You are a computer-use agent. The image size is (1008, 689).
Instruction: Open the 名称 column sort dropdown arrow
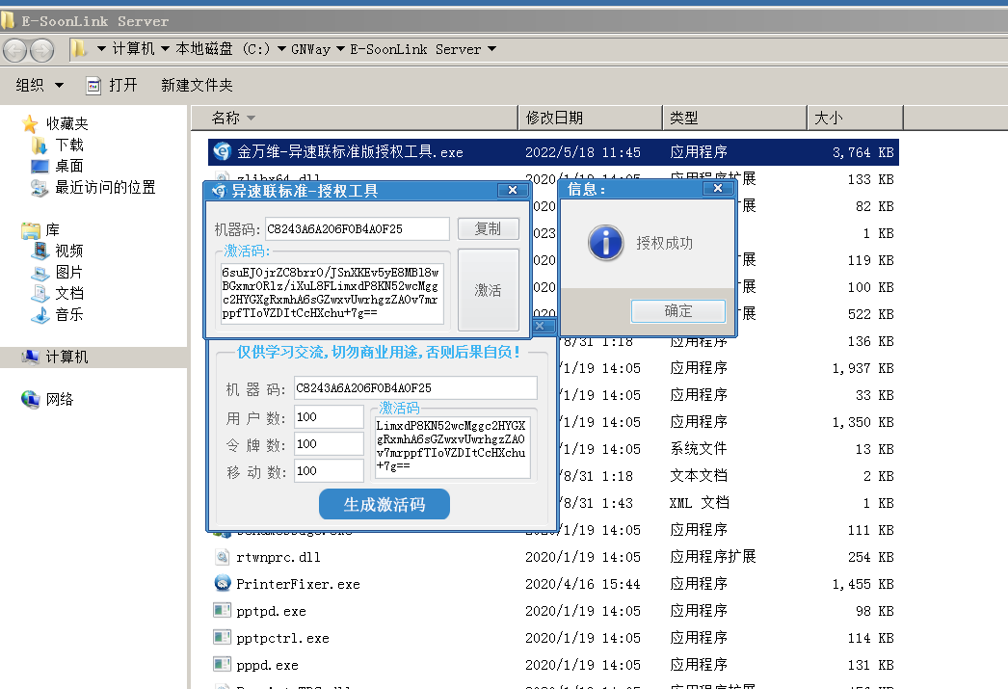coord(251,119)
